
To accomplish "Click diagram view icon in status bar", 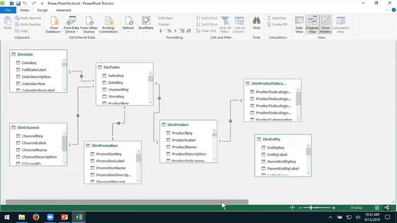I will [x=387, y=208].
